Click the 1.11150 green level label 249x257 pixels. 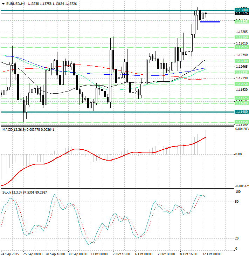[x=242, y=122]
